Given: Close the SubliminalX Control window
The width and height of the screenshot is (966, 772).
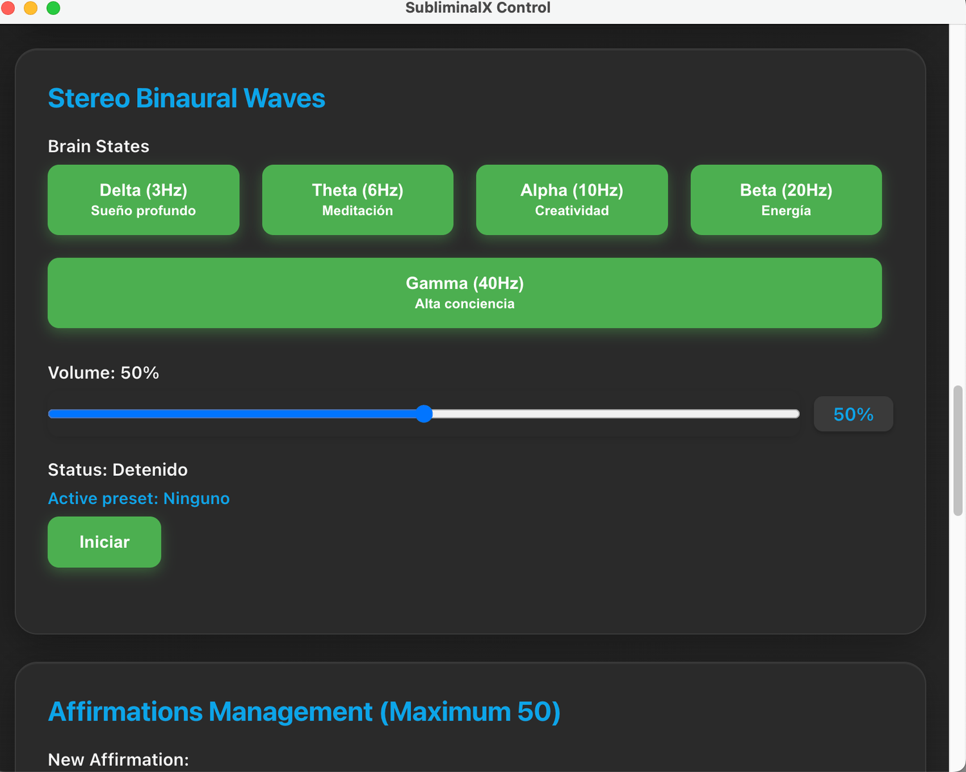Looking at the screenshot, I should tap(8, 8).
